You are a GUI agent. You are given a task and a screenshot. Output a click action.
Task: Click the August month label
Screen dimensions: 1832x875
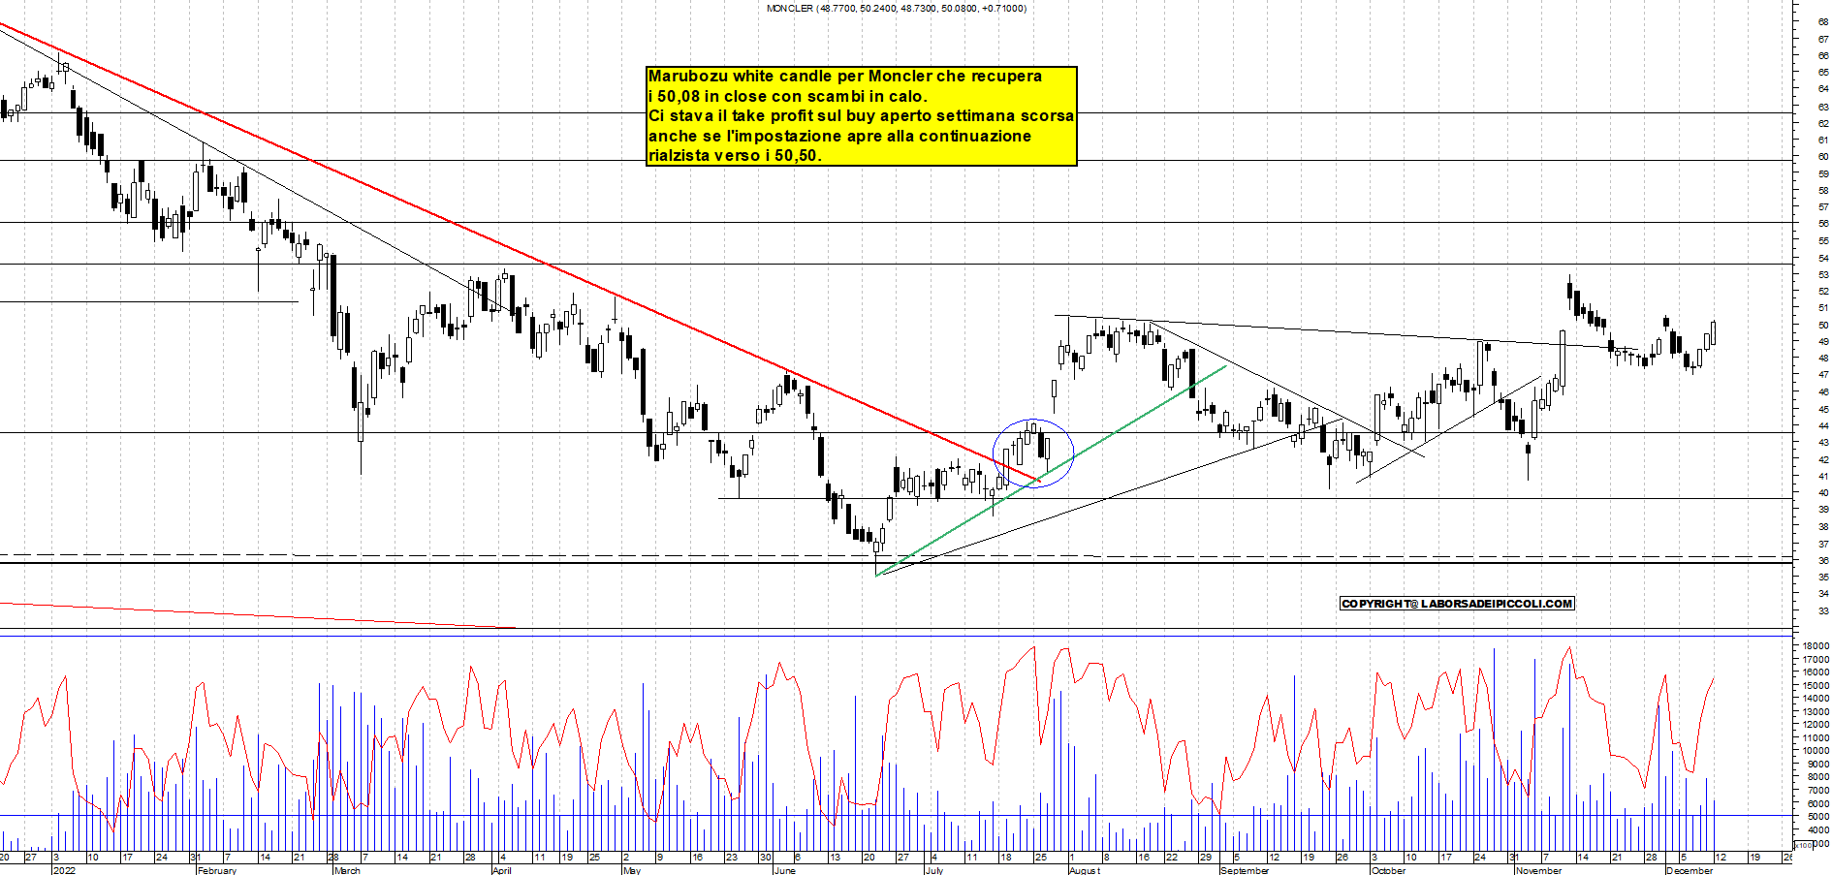pos(1085,870)
